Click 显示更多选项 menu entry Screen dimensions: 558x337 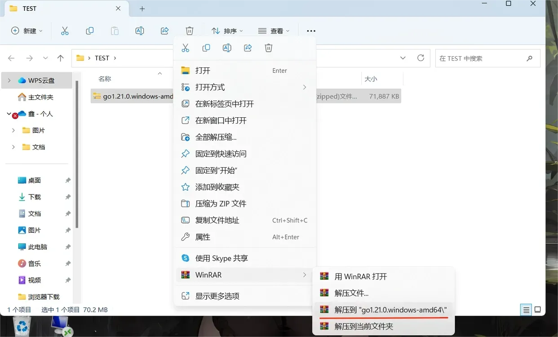(x=217, y=296)
